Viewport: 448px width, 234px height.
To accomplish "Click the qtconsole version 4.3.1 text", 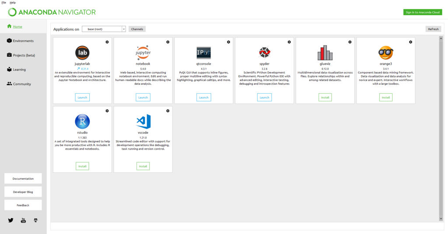I will [204, 69].
